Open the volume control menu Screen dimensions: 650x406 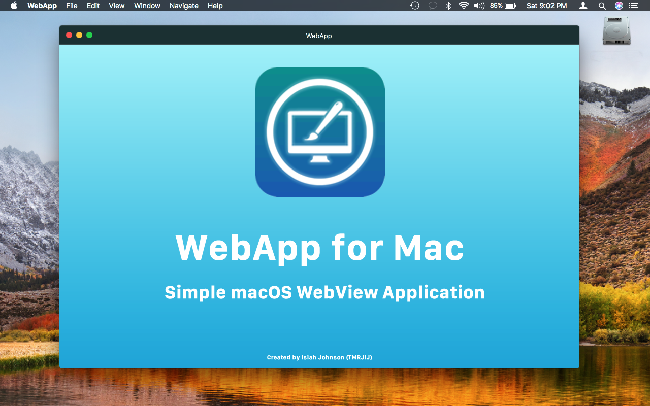[x=479, y=6]
